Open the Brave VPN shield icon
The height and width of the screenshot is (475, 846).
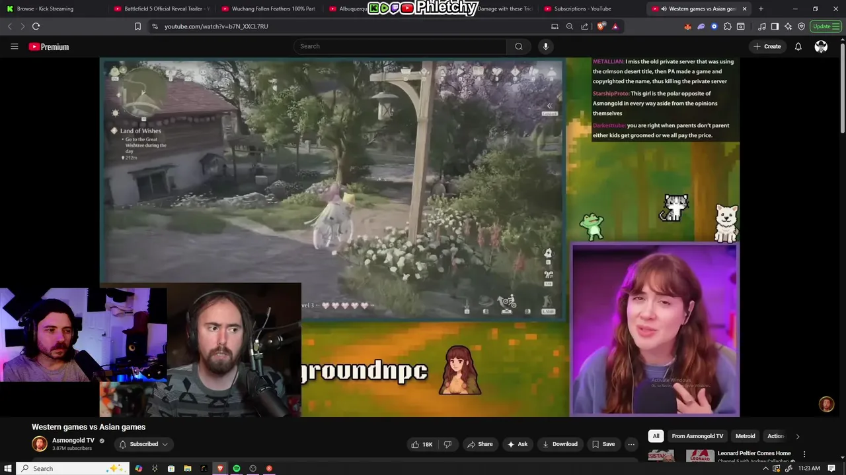click(x=802, y=26)
